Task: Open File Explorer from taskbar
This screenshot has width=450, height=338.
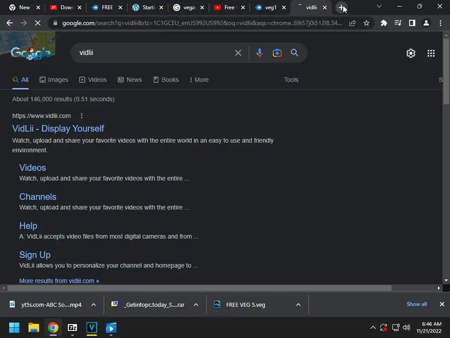Action: 33,327
